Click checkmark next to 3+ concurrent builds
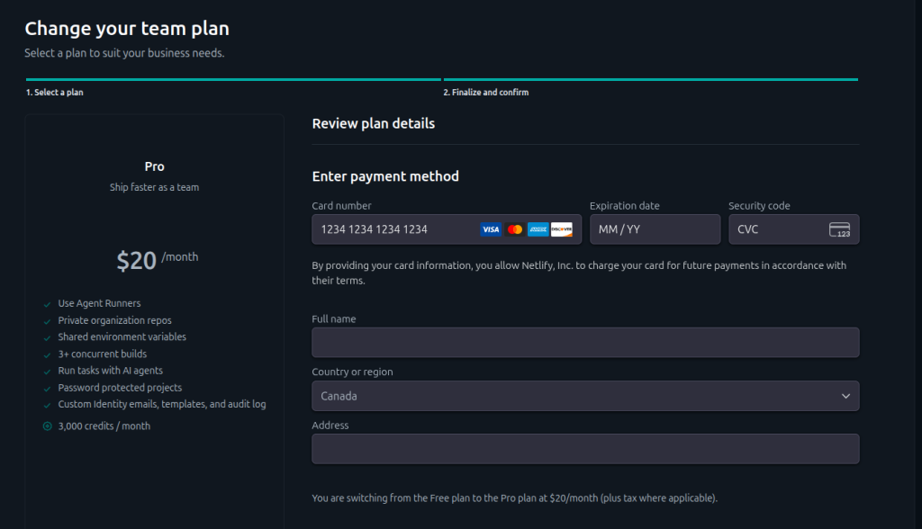 (47, 355)
